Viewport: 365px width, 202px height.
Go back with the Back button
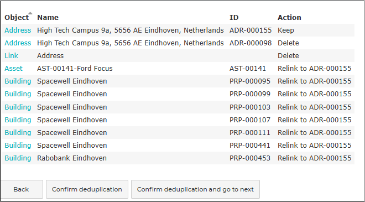click(x=21, y=189)
